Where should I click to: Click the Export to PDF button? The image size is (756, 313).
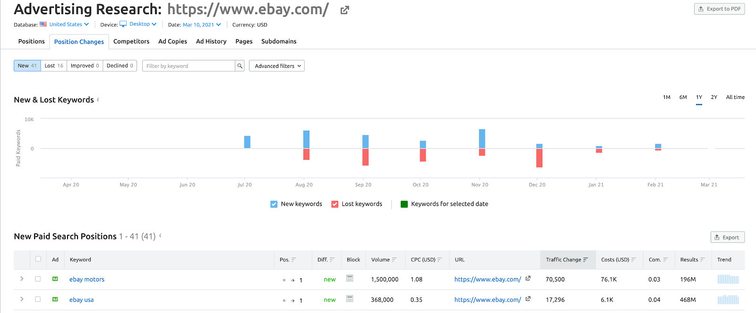719,9
